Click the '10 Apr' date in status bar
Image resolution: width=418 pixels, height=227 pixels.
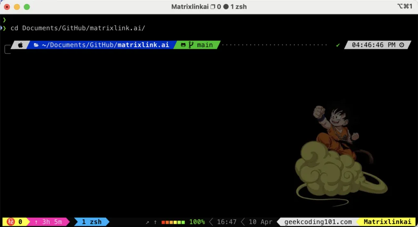point(260,222)
